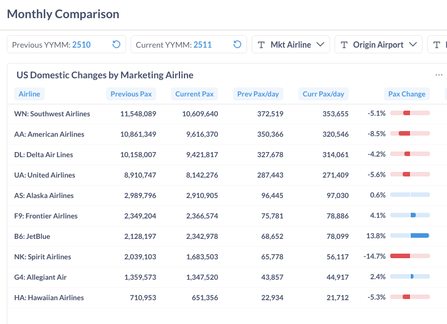Expand the Origin Airport dropdown chevron
447x324 pixels.
[413, 45]
